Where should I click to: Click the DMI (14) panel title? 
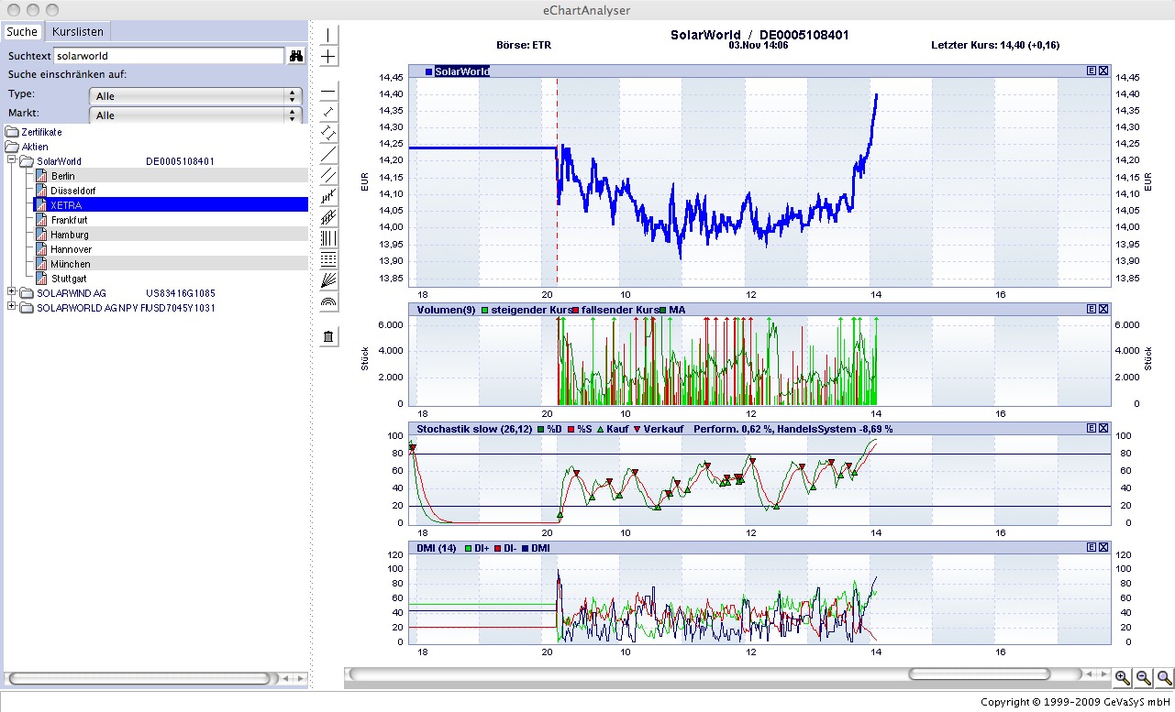[x=437, y=547]
